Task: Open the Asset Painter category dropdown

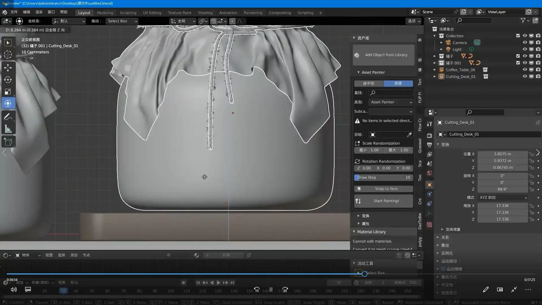Action: tap(391, 102)
